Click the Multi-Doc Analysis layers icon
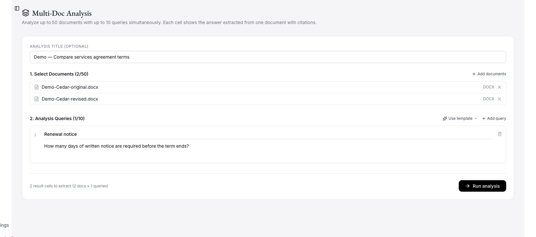536x237 pixels. [x=26, y=13]
